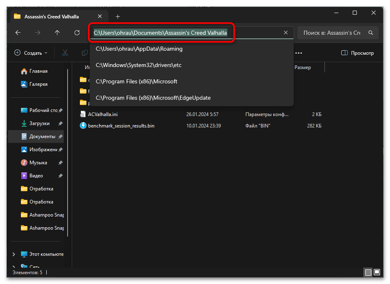Viewport: 390px width, 284px height.
Task: Switch to large thumbnails view
Action: (x=377, y=273)
